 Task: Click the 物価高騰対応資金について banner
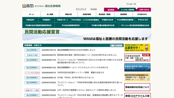click(137, 87)
